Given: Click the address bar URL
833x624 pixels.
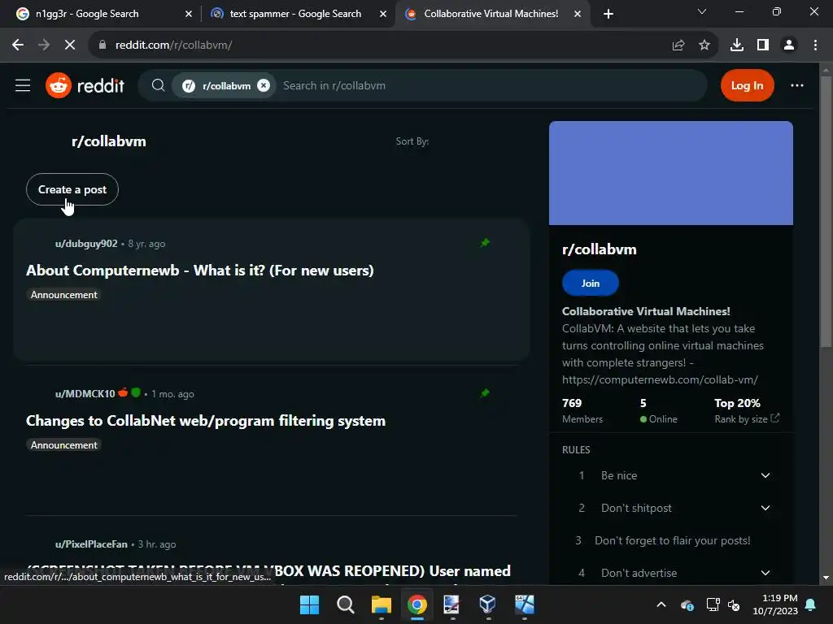Looking at the screenshot, I should tap(174, 45).
